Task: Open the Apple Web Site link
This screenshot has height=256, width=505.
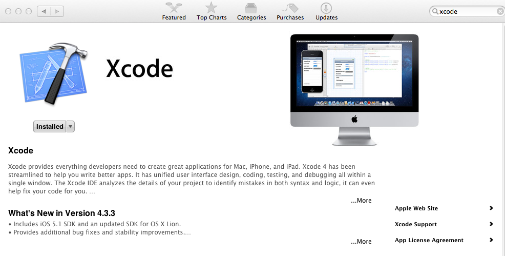Action: (x=416, y=208)
